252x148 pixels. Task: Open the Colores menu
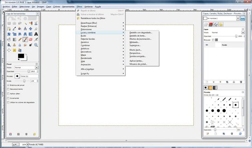(x=57, y=7)
